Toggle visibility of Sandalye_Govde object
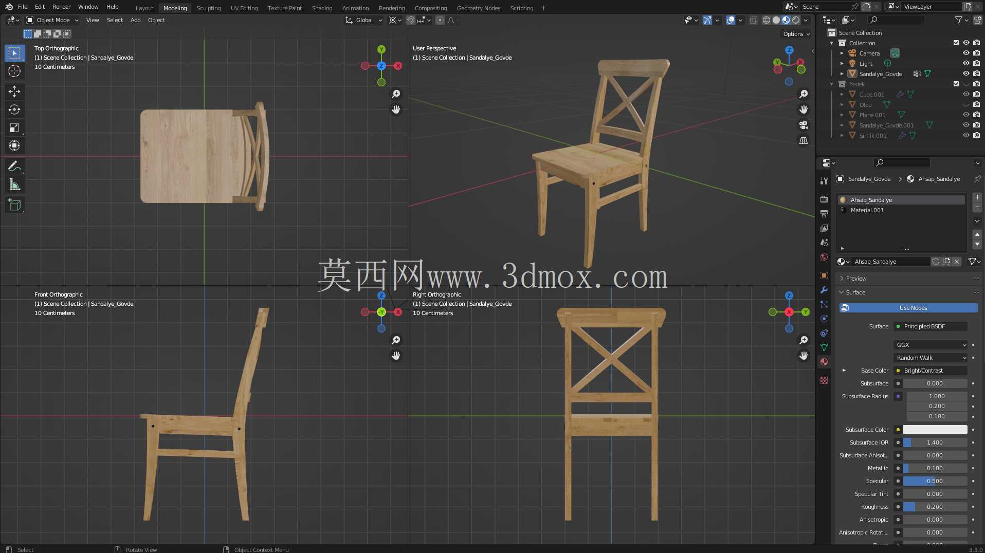Image resolution: width=985 pixels, height=553 pixels. [966, 74]
